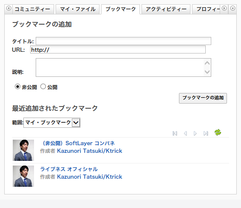
Task: Go to first page of bookmarks
Action: 175,133
